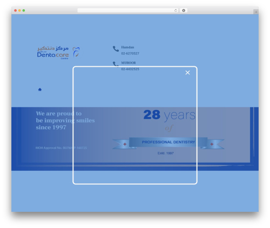The height and width of the screenshot is (228, 270).
Task: Click the Hamdan phone icon
Action: click(116, 49)
